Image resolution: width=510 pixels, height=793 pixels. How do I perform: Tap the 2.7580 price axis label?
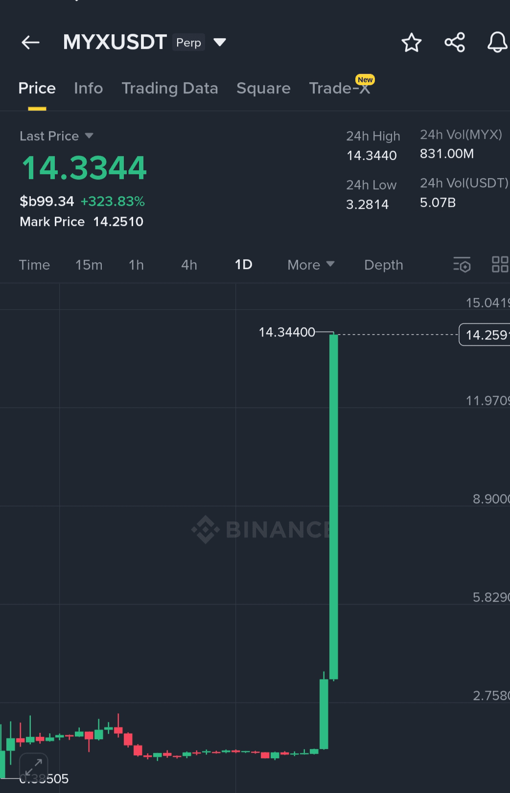491,696
